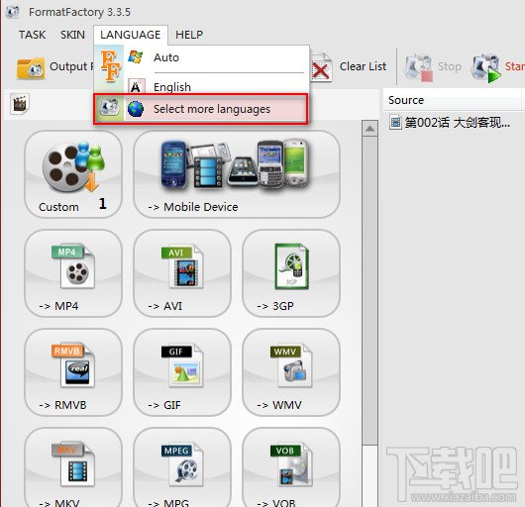Choose Auto language option

216,57
